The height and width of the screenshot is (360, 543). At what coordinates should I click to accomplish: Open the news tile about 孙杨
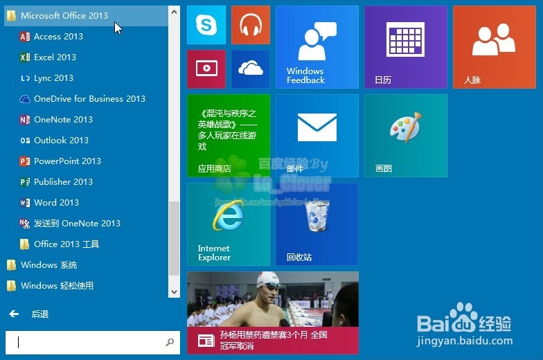pos(273,313)
